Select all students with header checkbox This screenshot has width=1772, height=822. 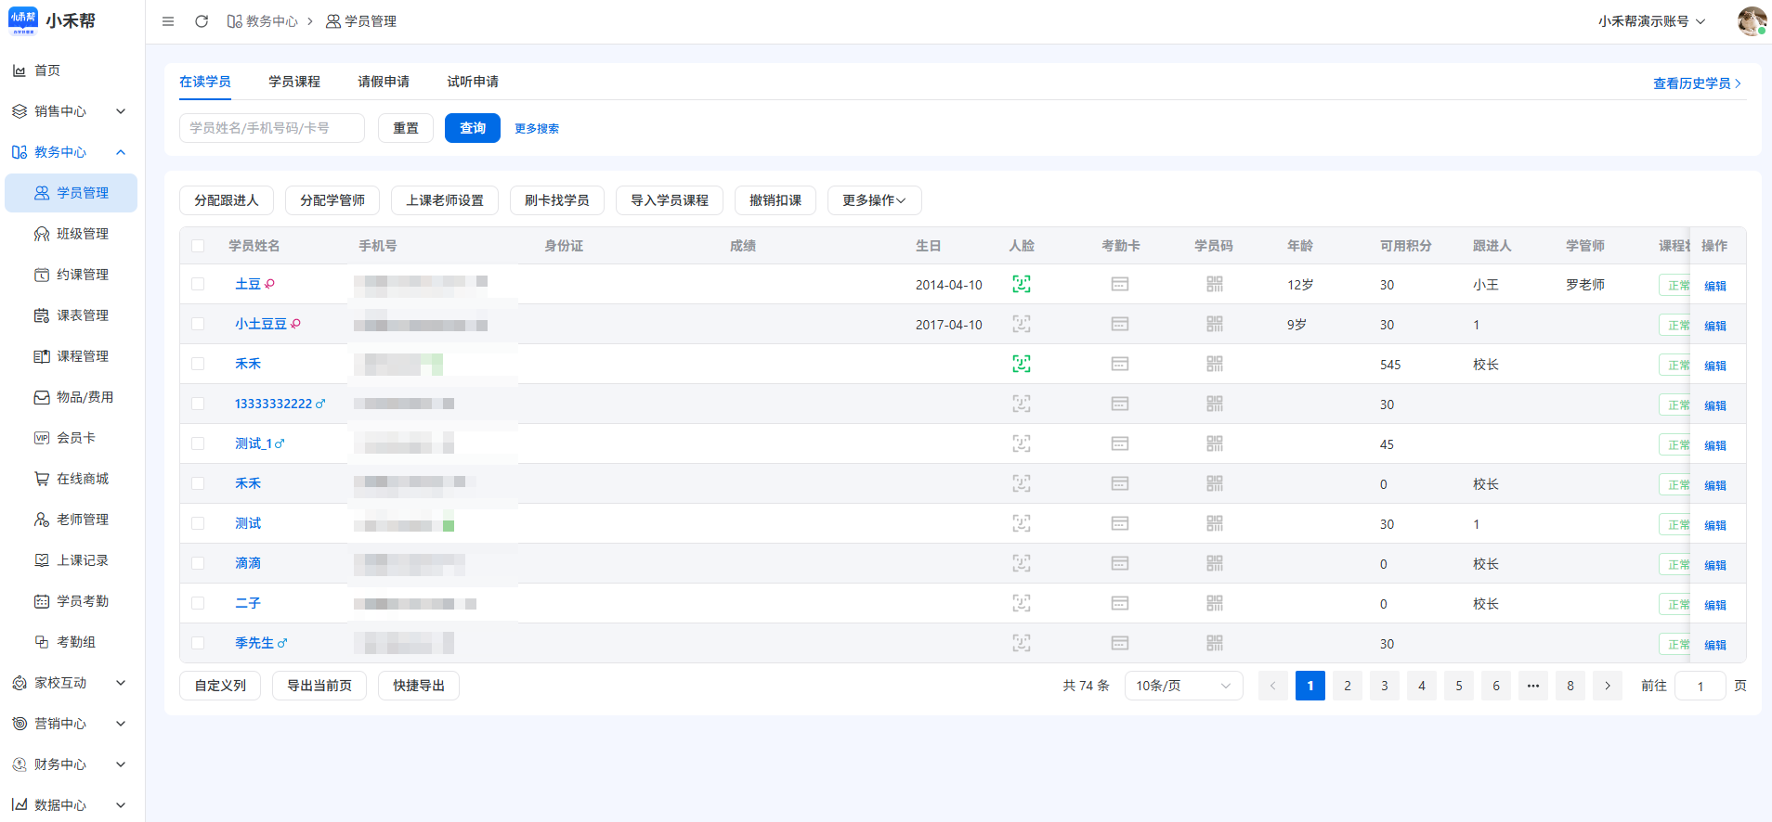pos(198,246)
